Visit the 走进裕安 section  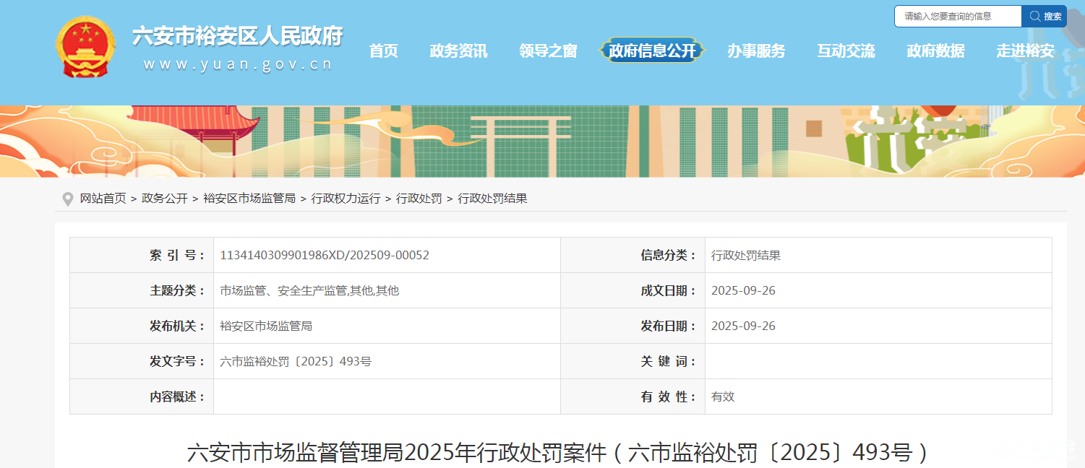pos(1025,51)
